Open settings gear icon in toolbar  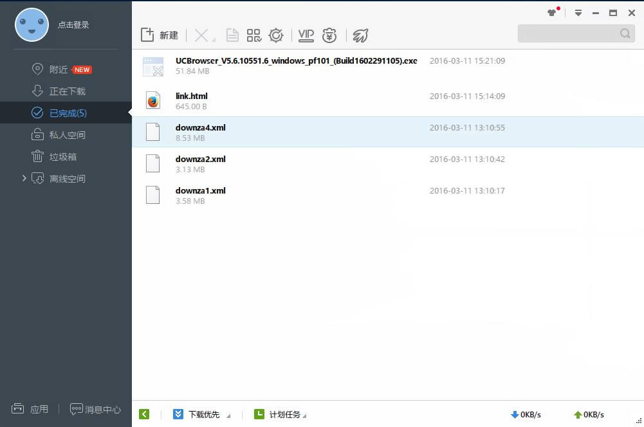[x=276, y=35]
